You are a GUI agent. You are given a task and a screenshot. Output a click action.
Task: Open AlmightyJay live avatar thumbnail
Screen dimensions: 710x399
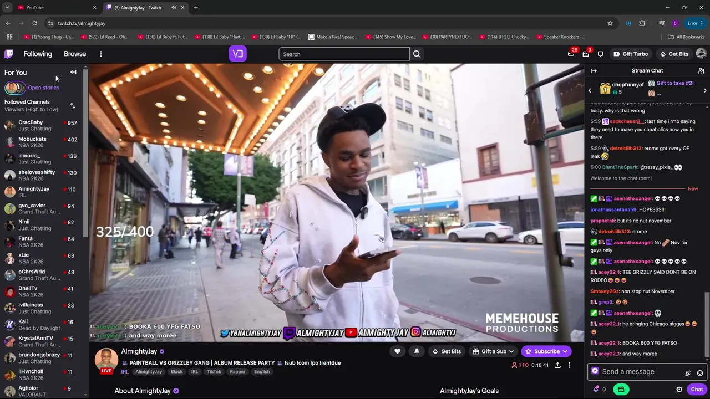click(106, 360)
